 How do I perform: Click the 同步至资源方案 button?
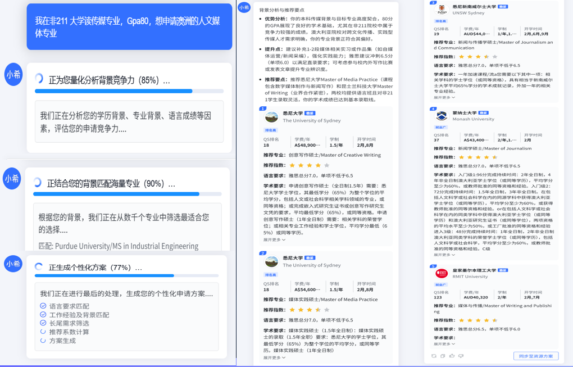tap(536, 356)
